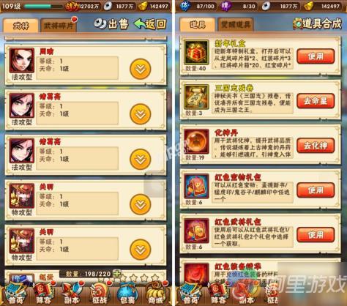
Task: Click 去命星 button for 三国志残卷
Action: coord(316,101)
